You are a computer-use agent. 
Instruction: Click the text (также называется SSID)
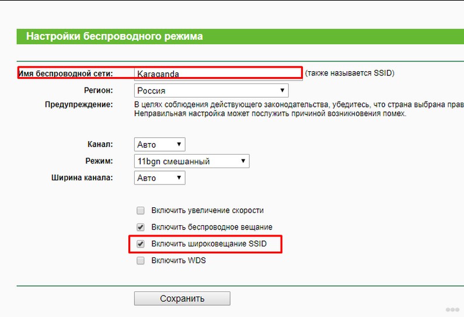[350, 73]
